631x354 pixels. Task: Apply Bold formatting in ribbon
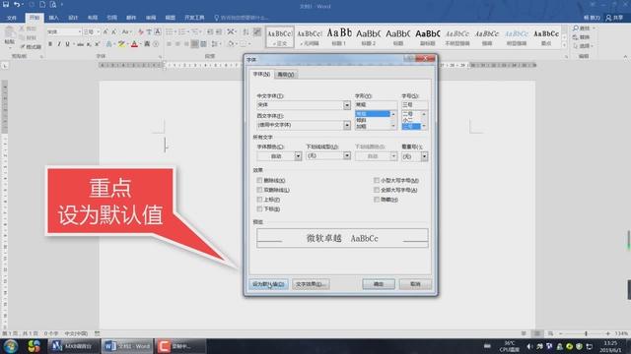(x=50, y=44)
